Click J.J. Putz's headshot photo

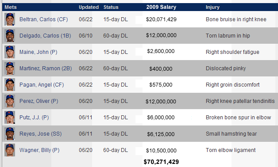pyautogui.click(x=10, y=117)
